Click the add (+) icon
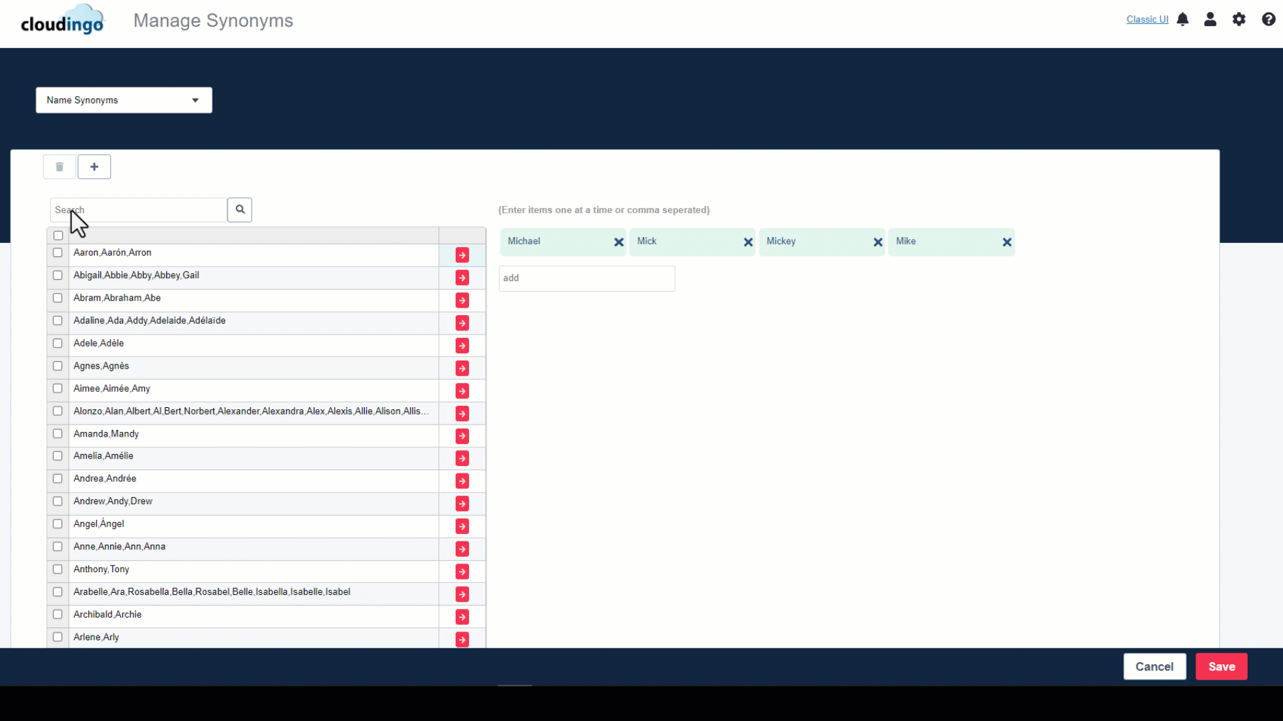This screenshot has width=1283, height=721. pos(94,166)
